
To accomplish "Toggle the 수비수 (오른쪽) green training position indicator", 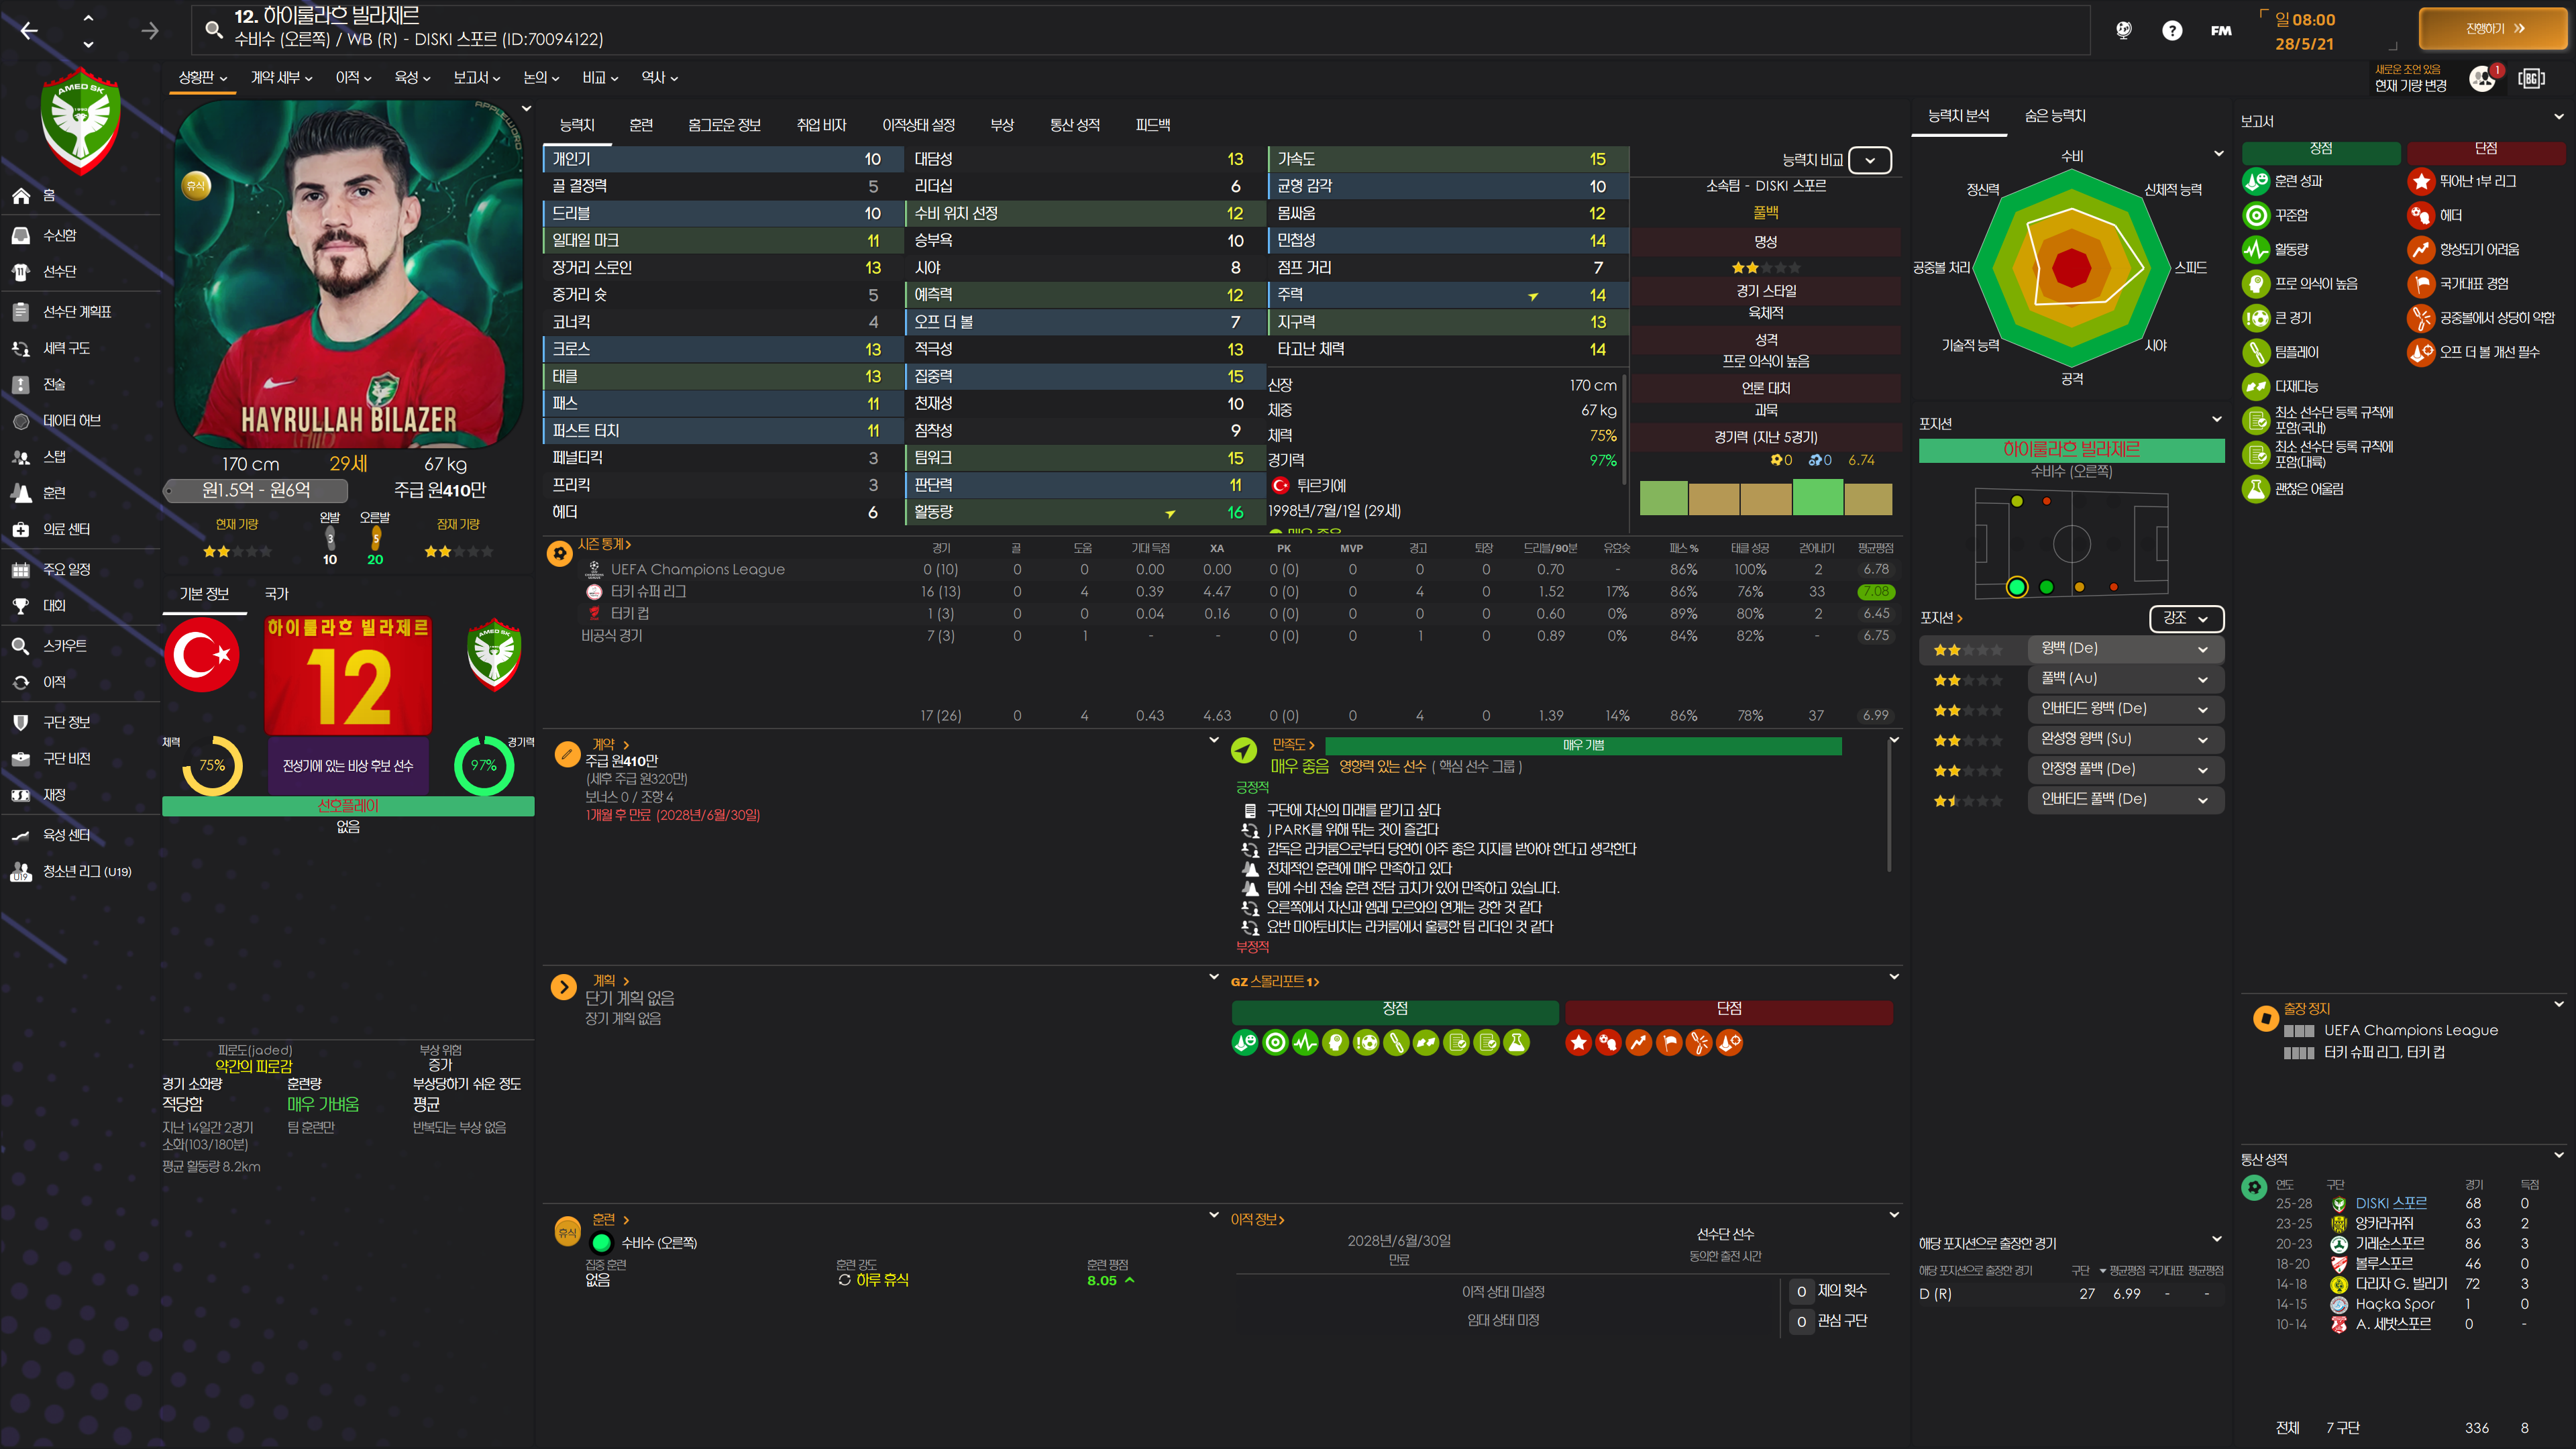I will [601, 1243].
